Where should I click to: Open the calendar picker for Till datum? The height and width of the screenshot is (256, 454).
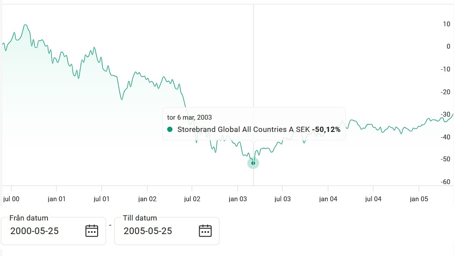point(205,231)
